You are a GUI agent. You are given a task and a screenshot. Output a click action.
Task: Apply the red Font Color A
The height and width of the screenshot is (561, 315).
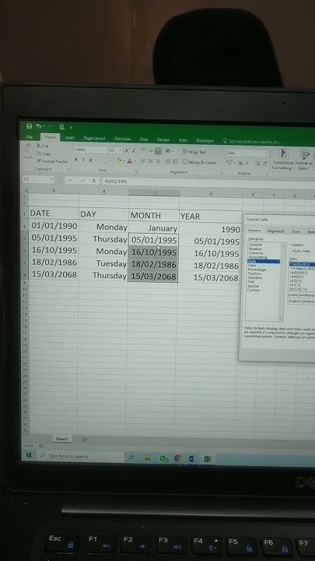[x=129, y=161]
